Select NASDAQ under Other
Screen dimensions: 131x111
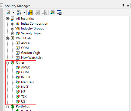pos(28,82)
